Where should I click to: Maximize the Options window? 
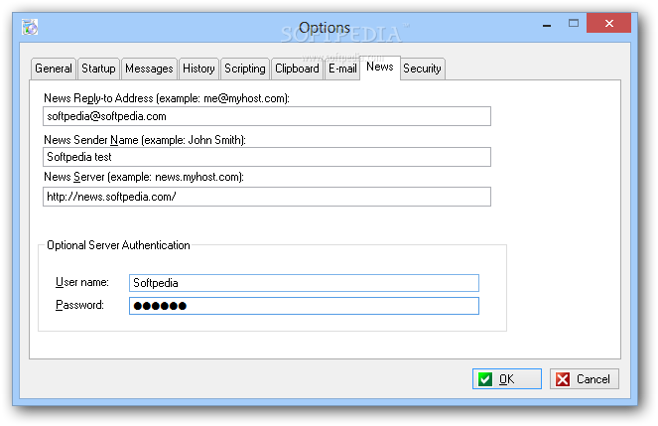coord(574,24)
